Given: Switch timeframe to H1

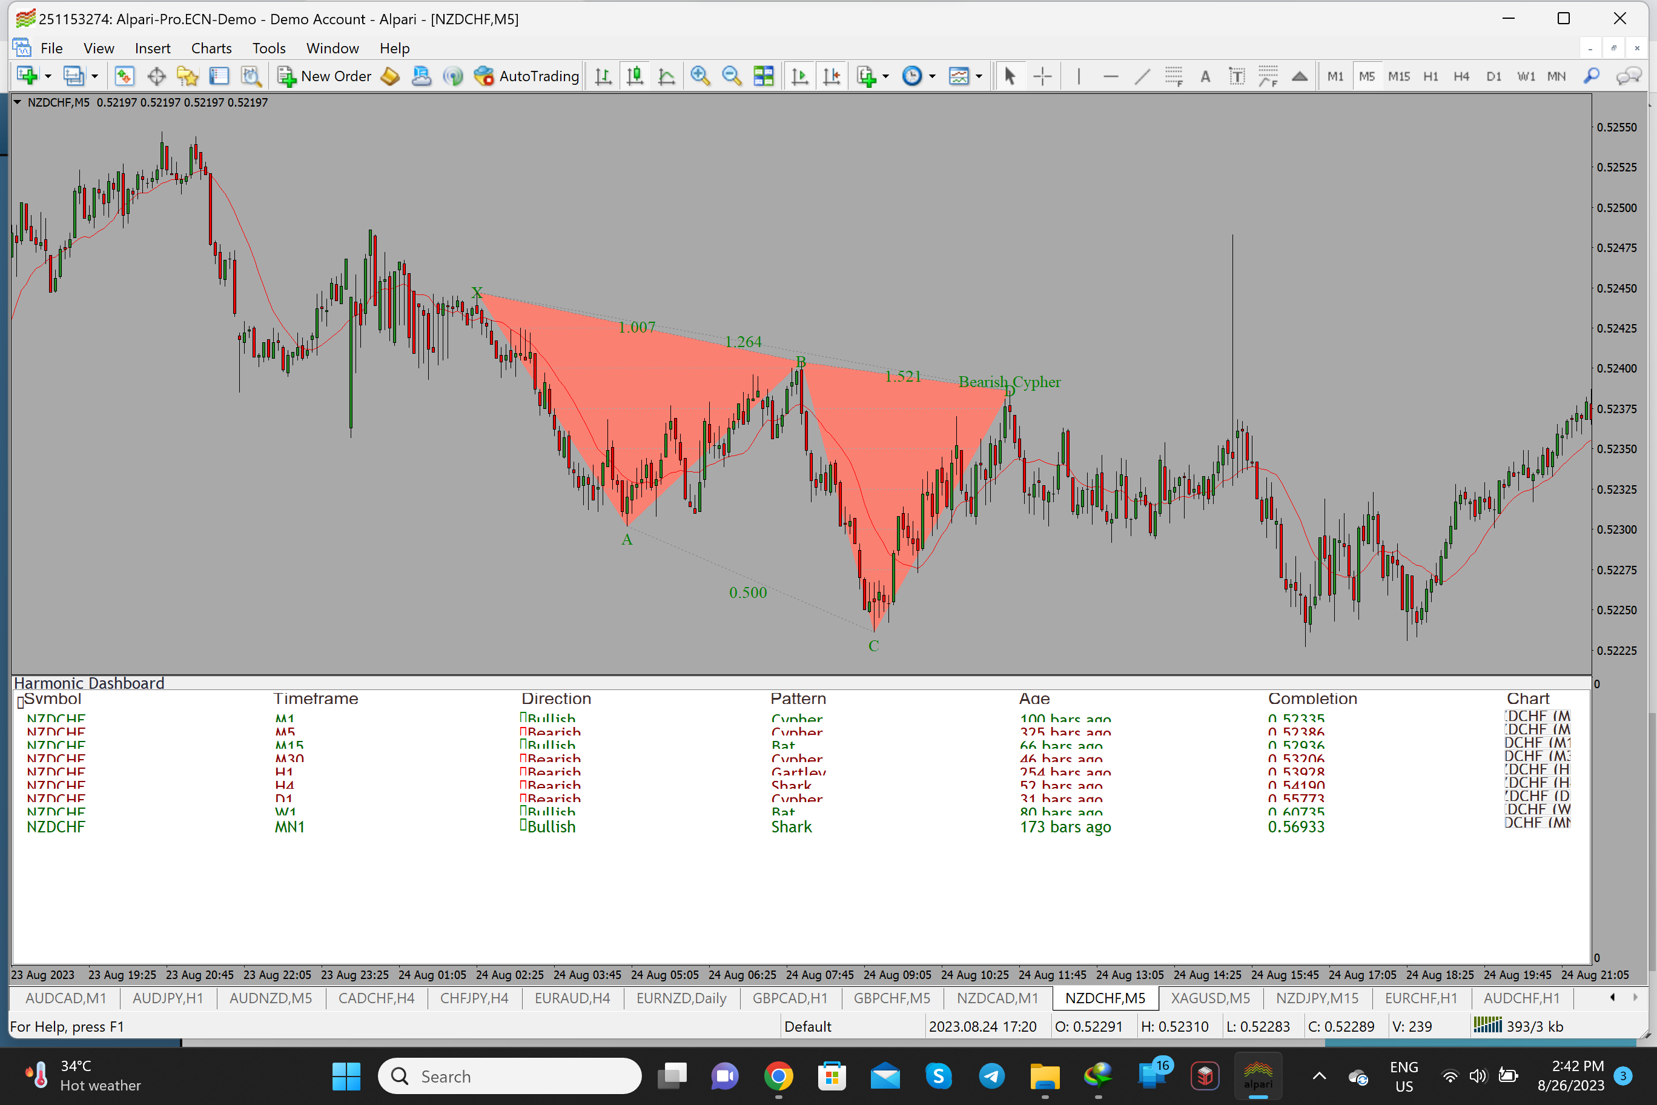Looking at the screenshot, I should 1431,76.
